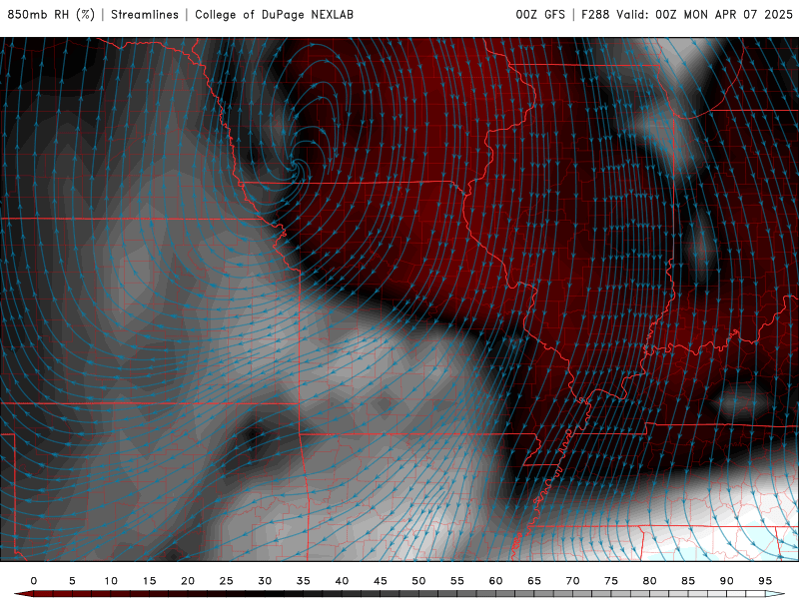Click the 'F288' forecast hour text

[595, 14]
